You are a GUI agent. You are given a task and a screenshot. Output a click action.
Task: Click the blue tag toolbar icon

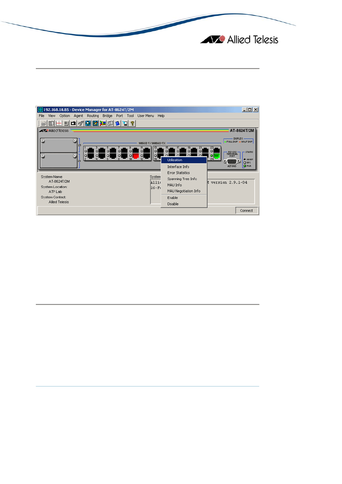click(118, 123)
